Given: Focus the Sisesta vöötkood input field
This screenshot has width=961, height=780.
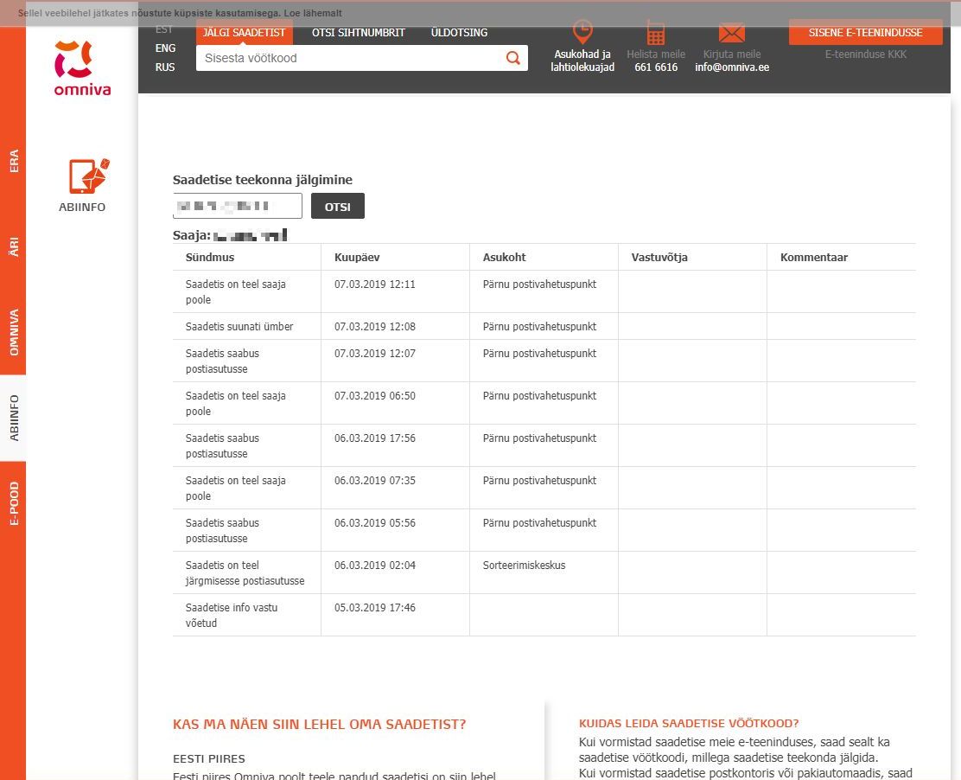Looking at the screenshot, I should [350, 58].
